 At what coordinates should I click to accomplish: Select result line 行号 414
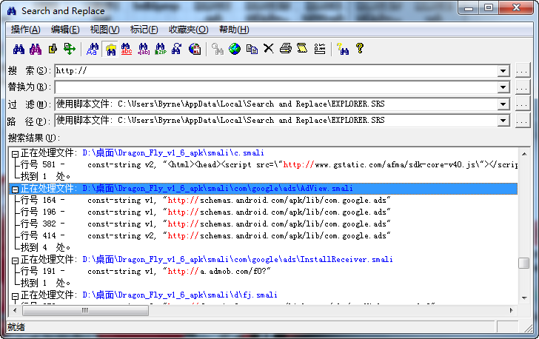(x=206, y=236)
